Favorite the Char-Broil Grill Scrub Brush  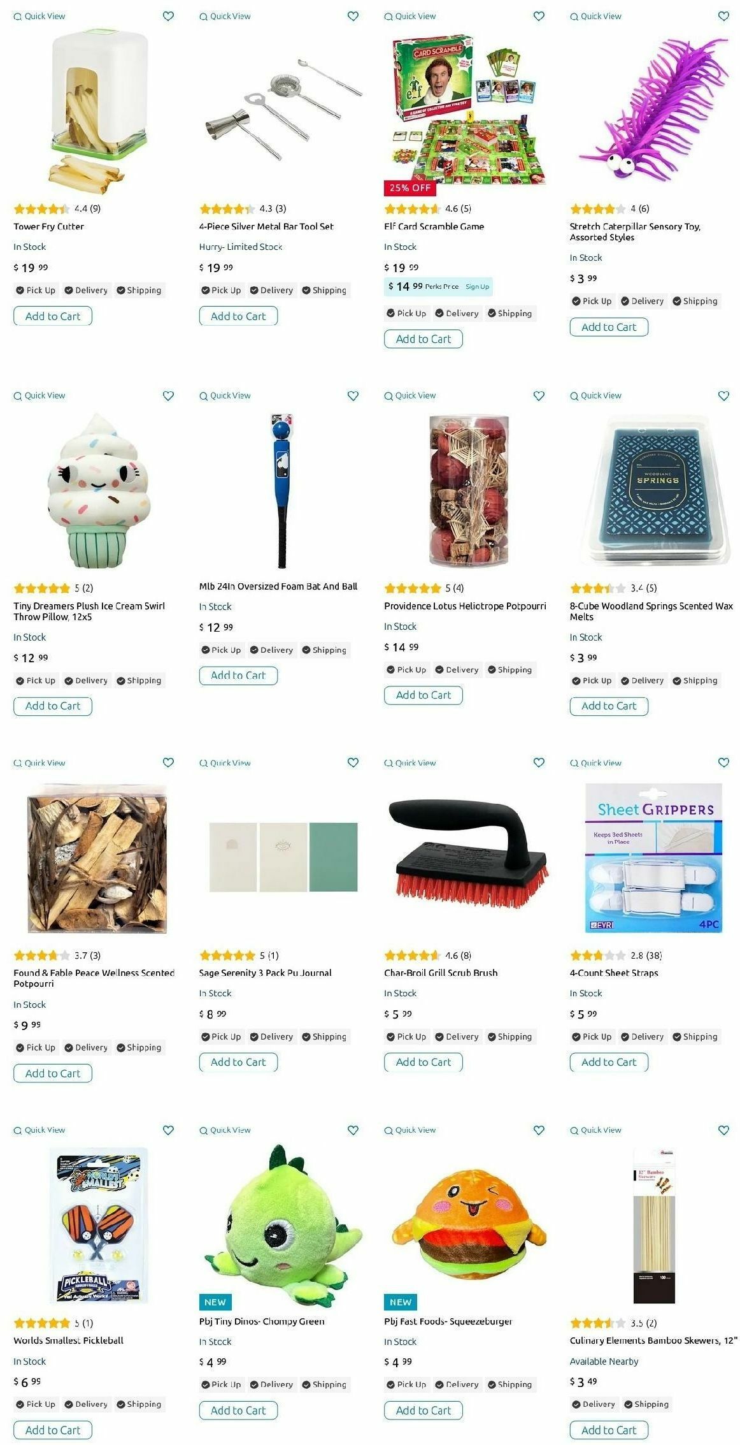point(539,762)
